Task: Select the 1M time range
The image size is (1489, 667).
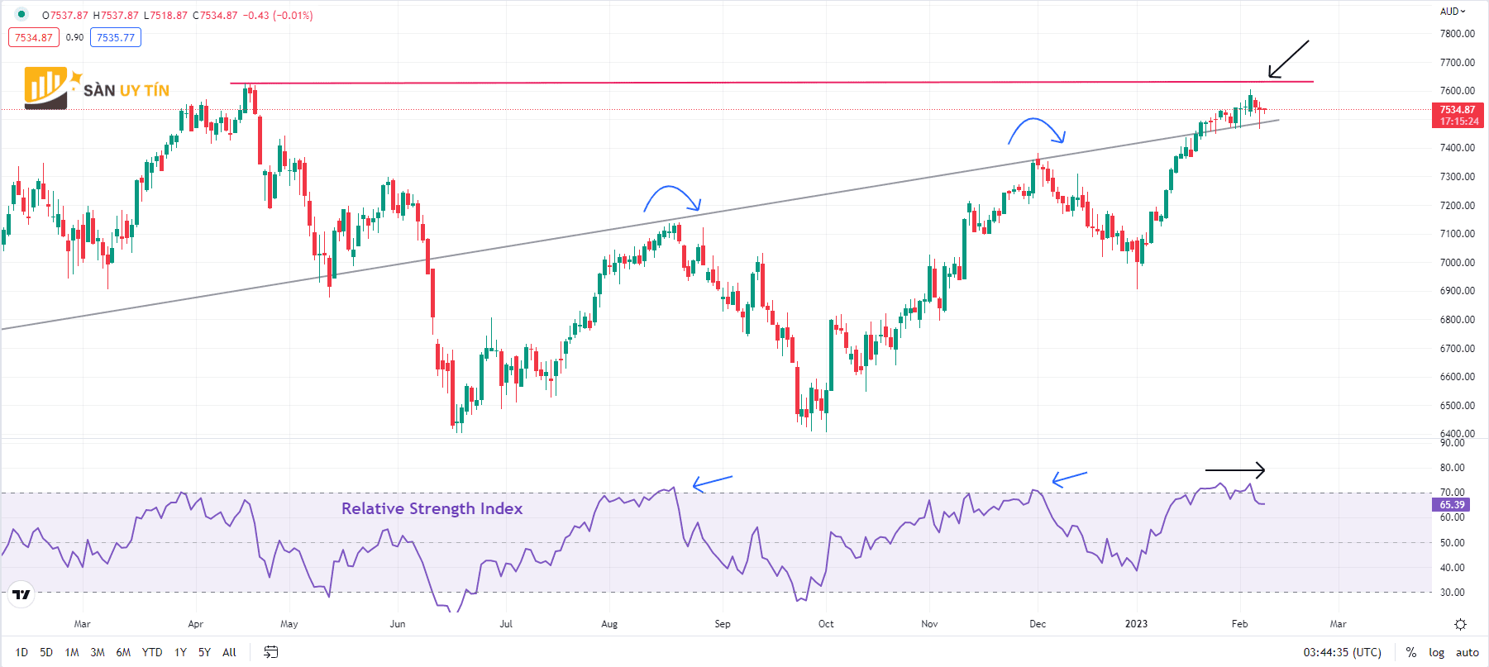Action: click(x=72, y=652)
